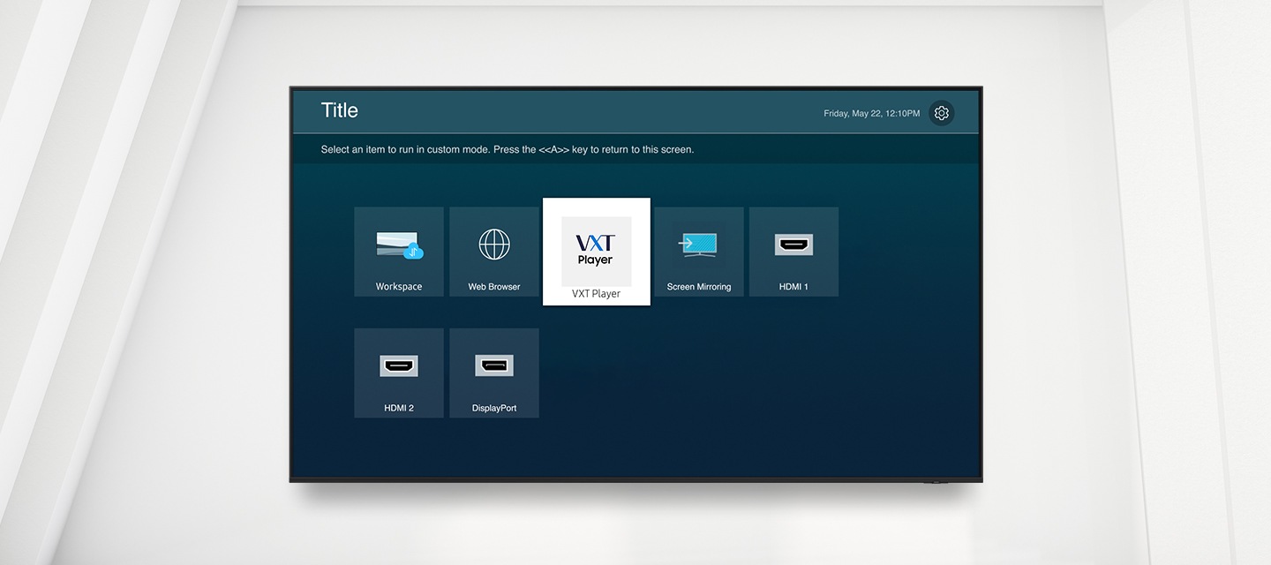Click the date and time display
1271x565 pixels.
click(871, 114)
